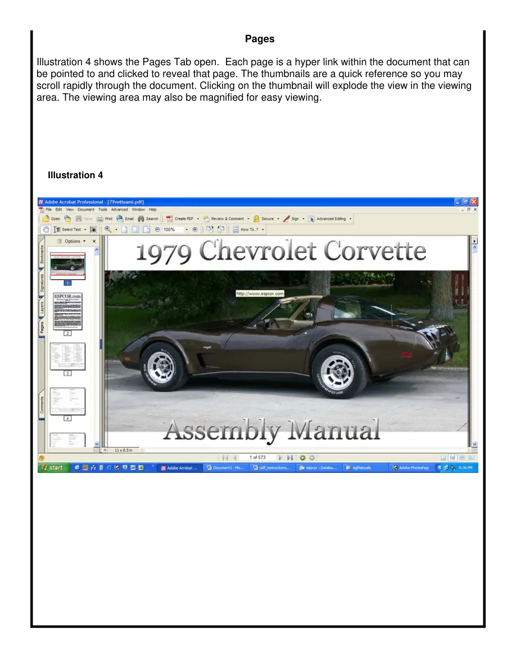The width and height of the screenshot is (516, 668).
Task: Select the Zoom In magnifier tool
Action: (108, 229)
